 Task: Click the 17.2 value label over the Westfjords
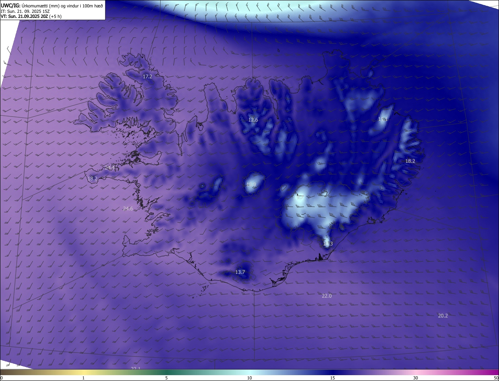click(x=147, y=77)
